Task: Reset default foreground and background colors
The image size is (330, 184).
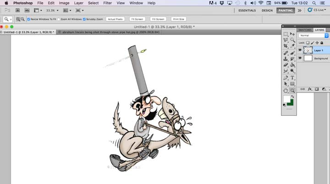Action: (x=284, y=105)
